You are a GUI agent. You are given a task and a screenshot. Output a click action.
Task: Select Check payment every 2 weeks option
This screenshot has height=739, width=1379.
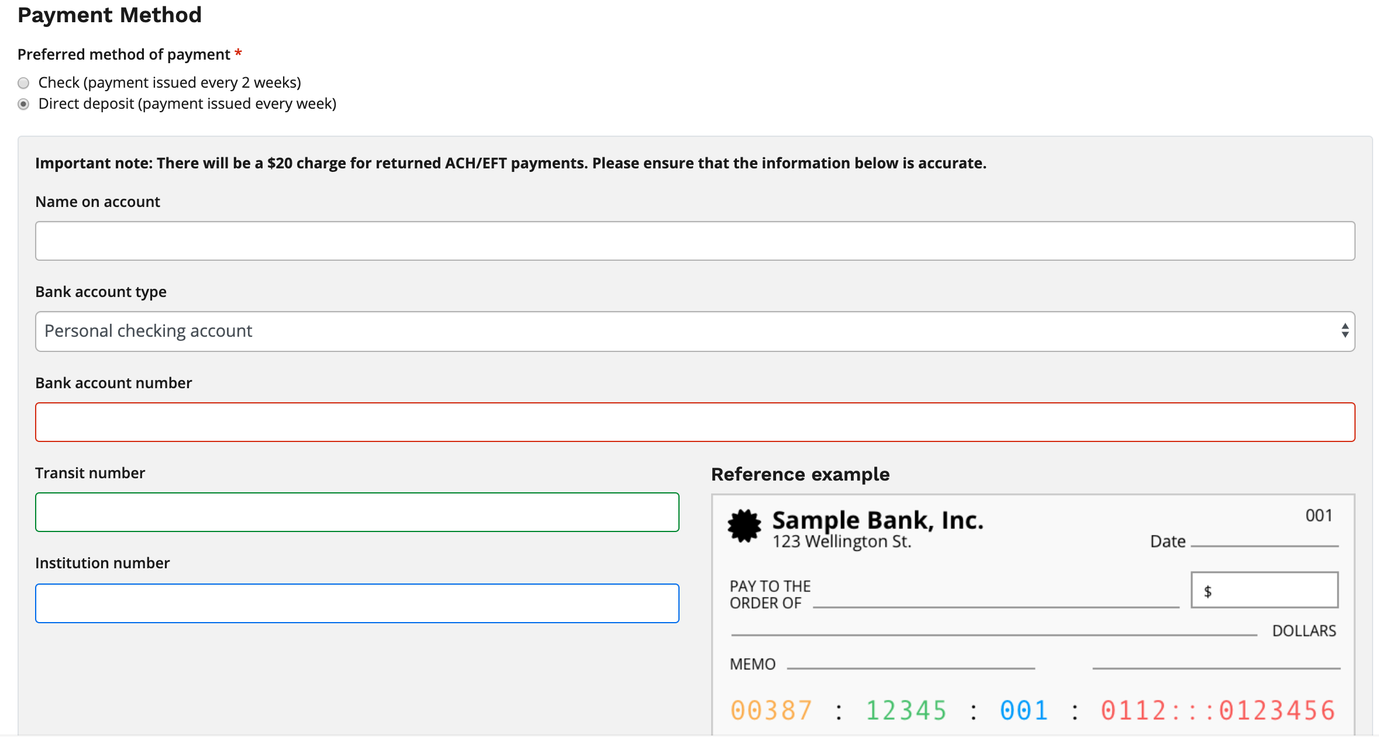click(23, 83)
